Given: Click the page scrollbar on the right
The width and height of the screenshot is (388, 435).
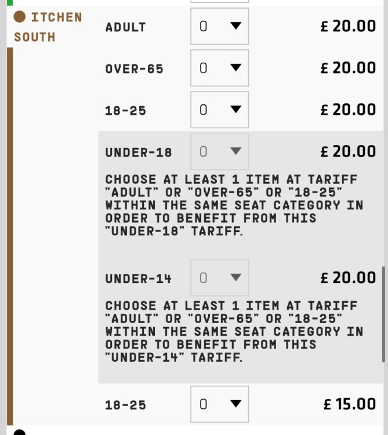Looking at the screenshot, I should click(383, 314).
